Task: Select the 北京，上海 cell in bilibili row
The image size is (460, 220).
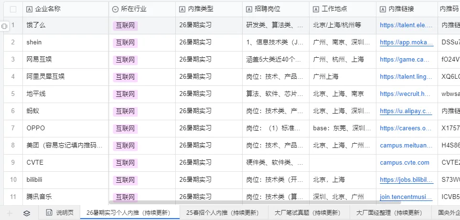Action: (x=342, y=180)
